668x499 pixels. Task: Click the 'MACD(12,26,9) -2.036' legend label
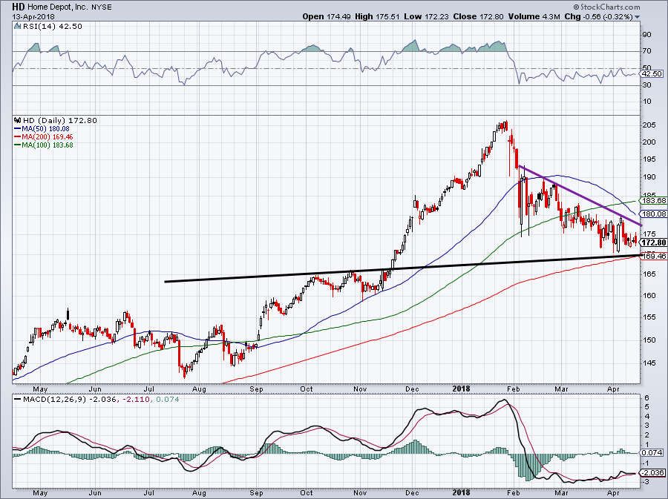pyautogui.click(x=70, y=400)
